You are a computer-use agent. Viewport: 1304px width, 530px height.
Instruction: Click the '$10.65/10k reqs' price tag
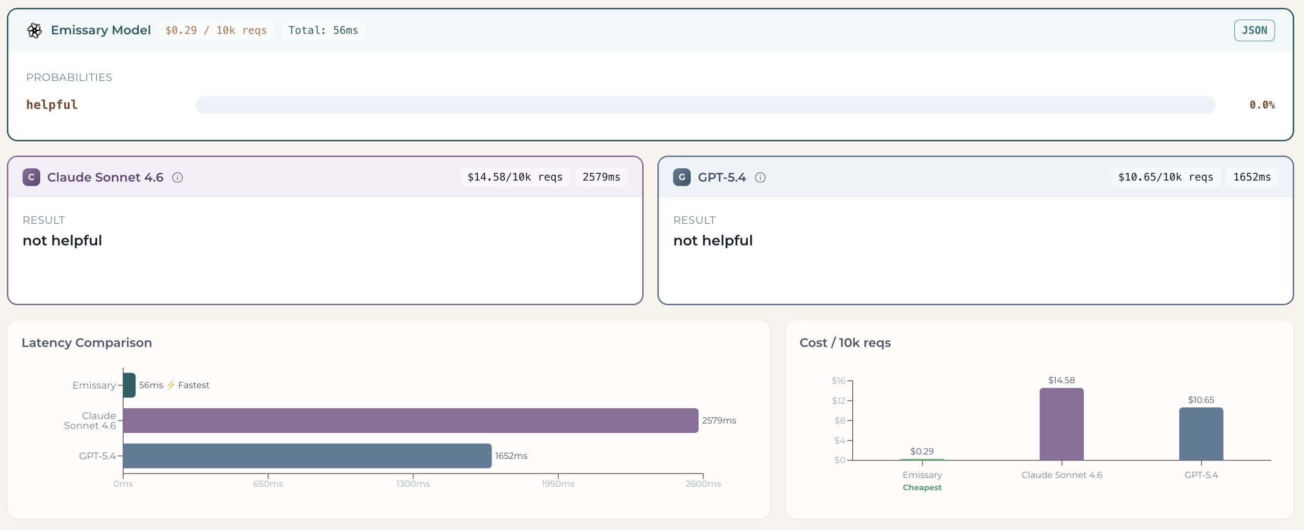1165,177
